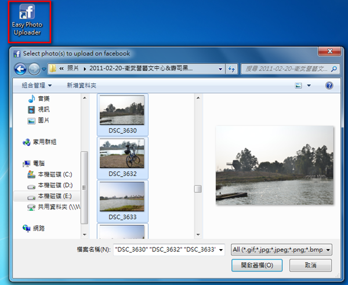Select the DSC_3633 photo thumbnail
Image resolution: width=348 pixels, height=285 pixels.
point(122,196)
